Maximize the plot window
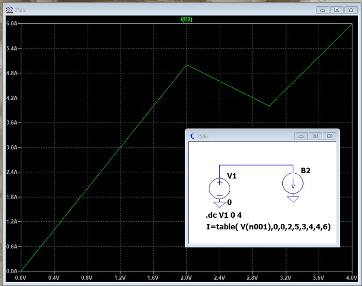This screenshot has width=362, height=286. coord(337,9)
